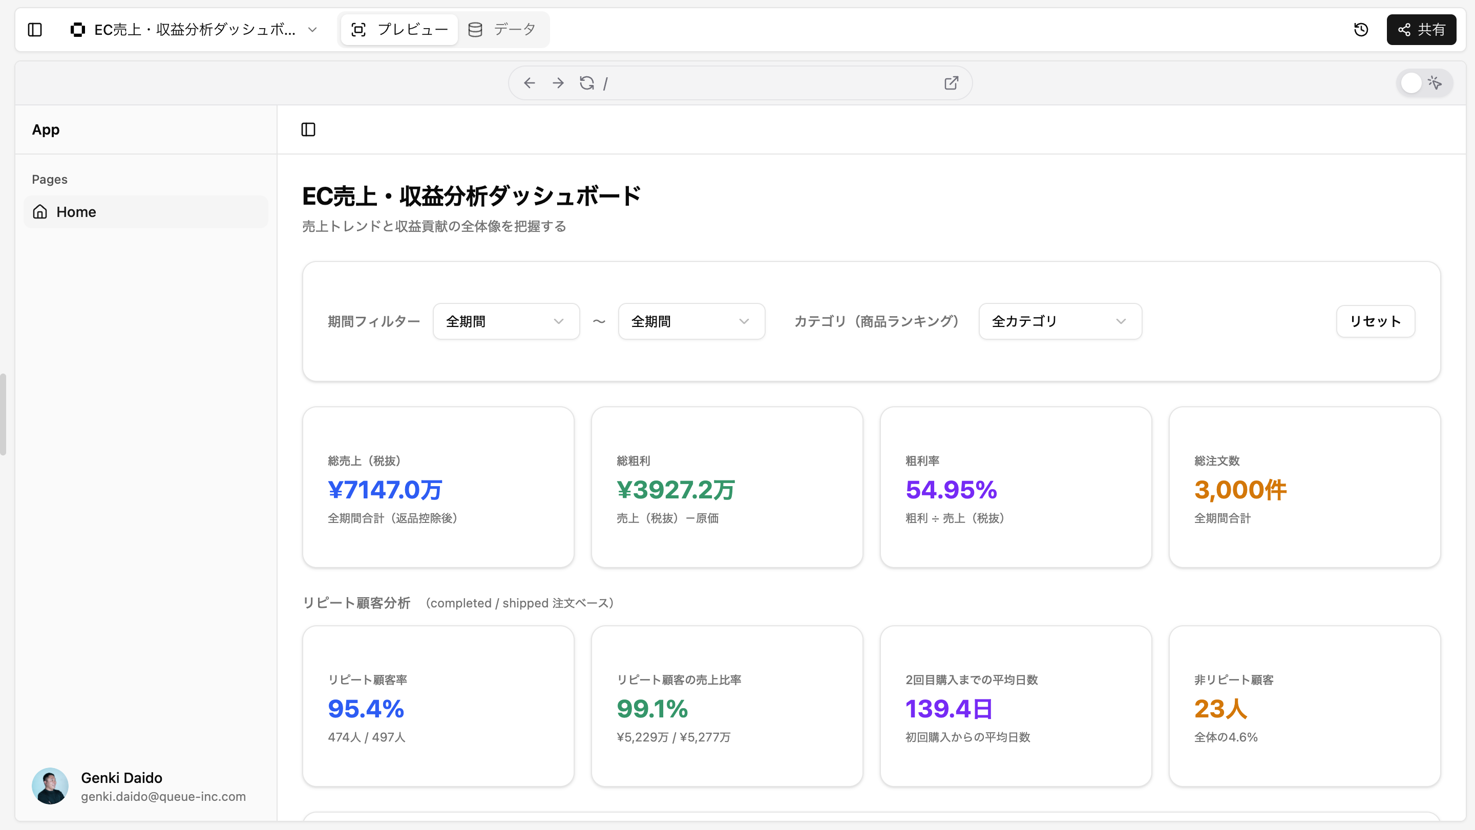Click the version history clock icon
The image size is (1475, 830).
coord(1361,30)
